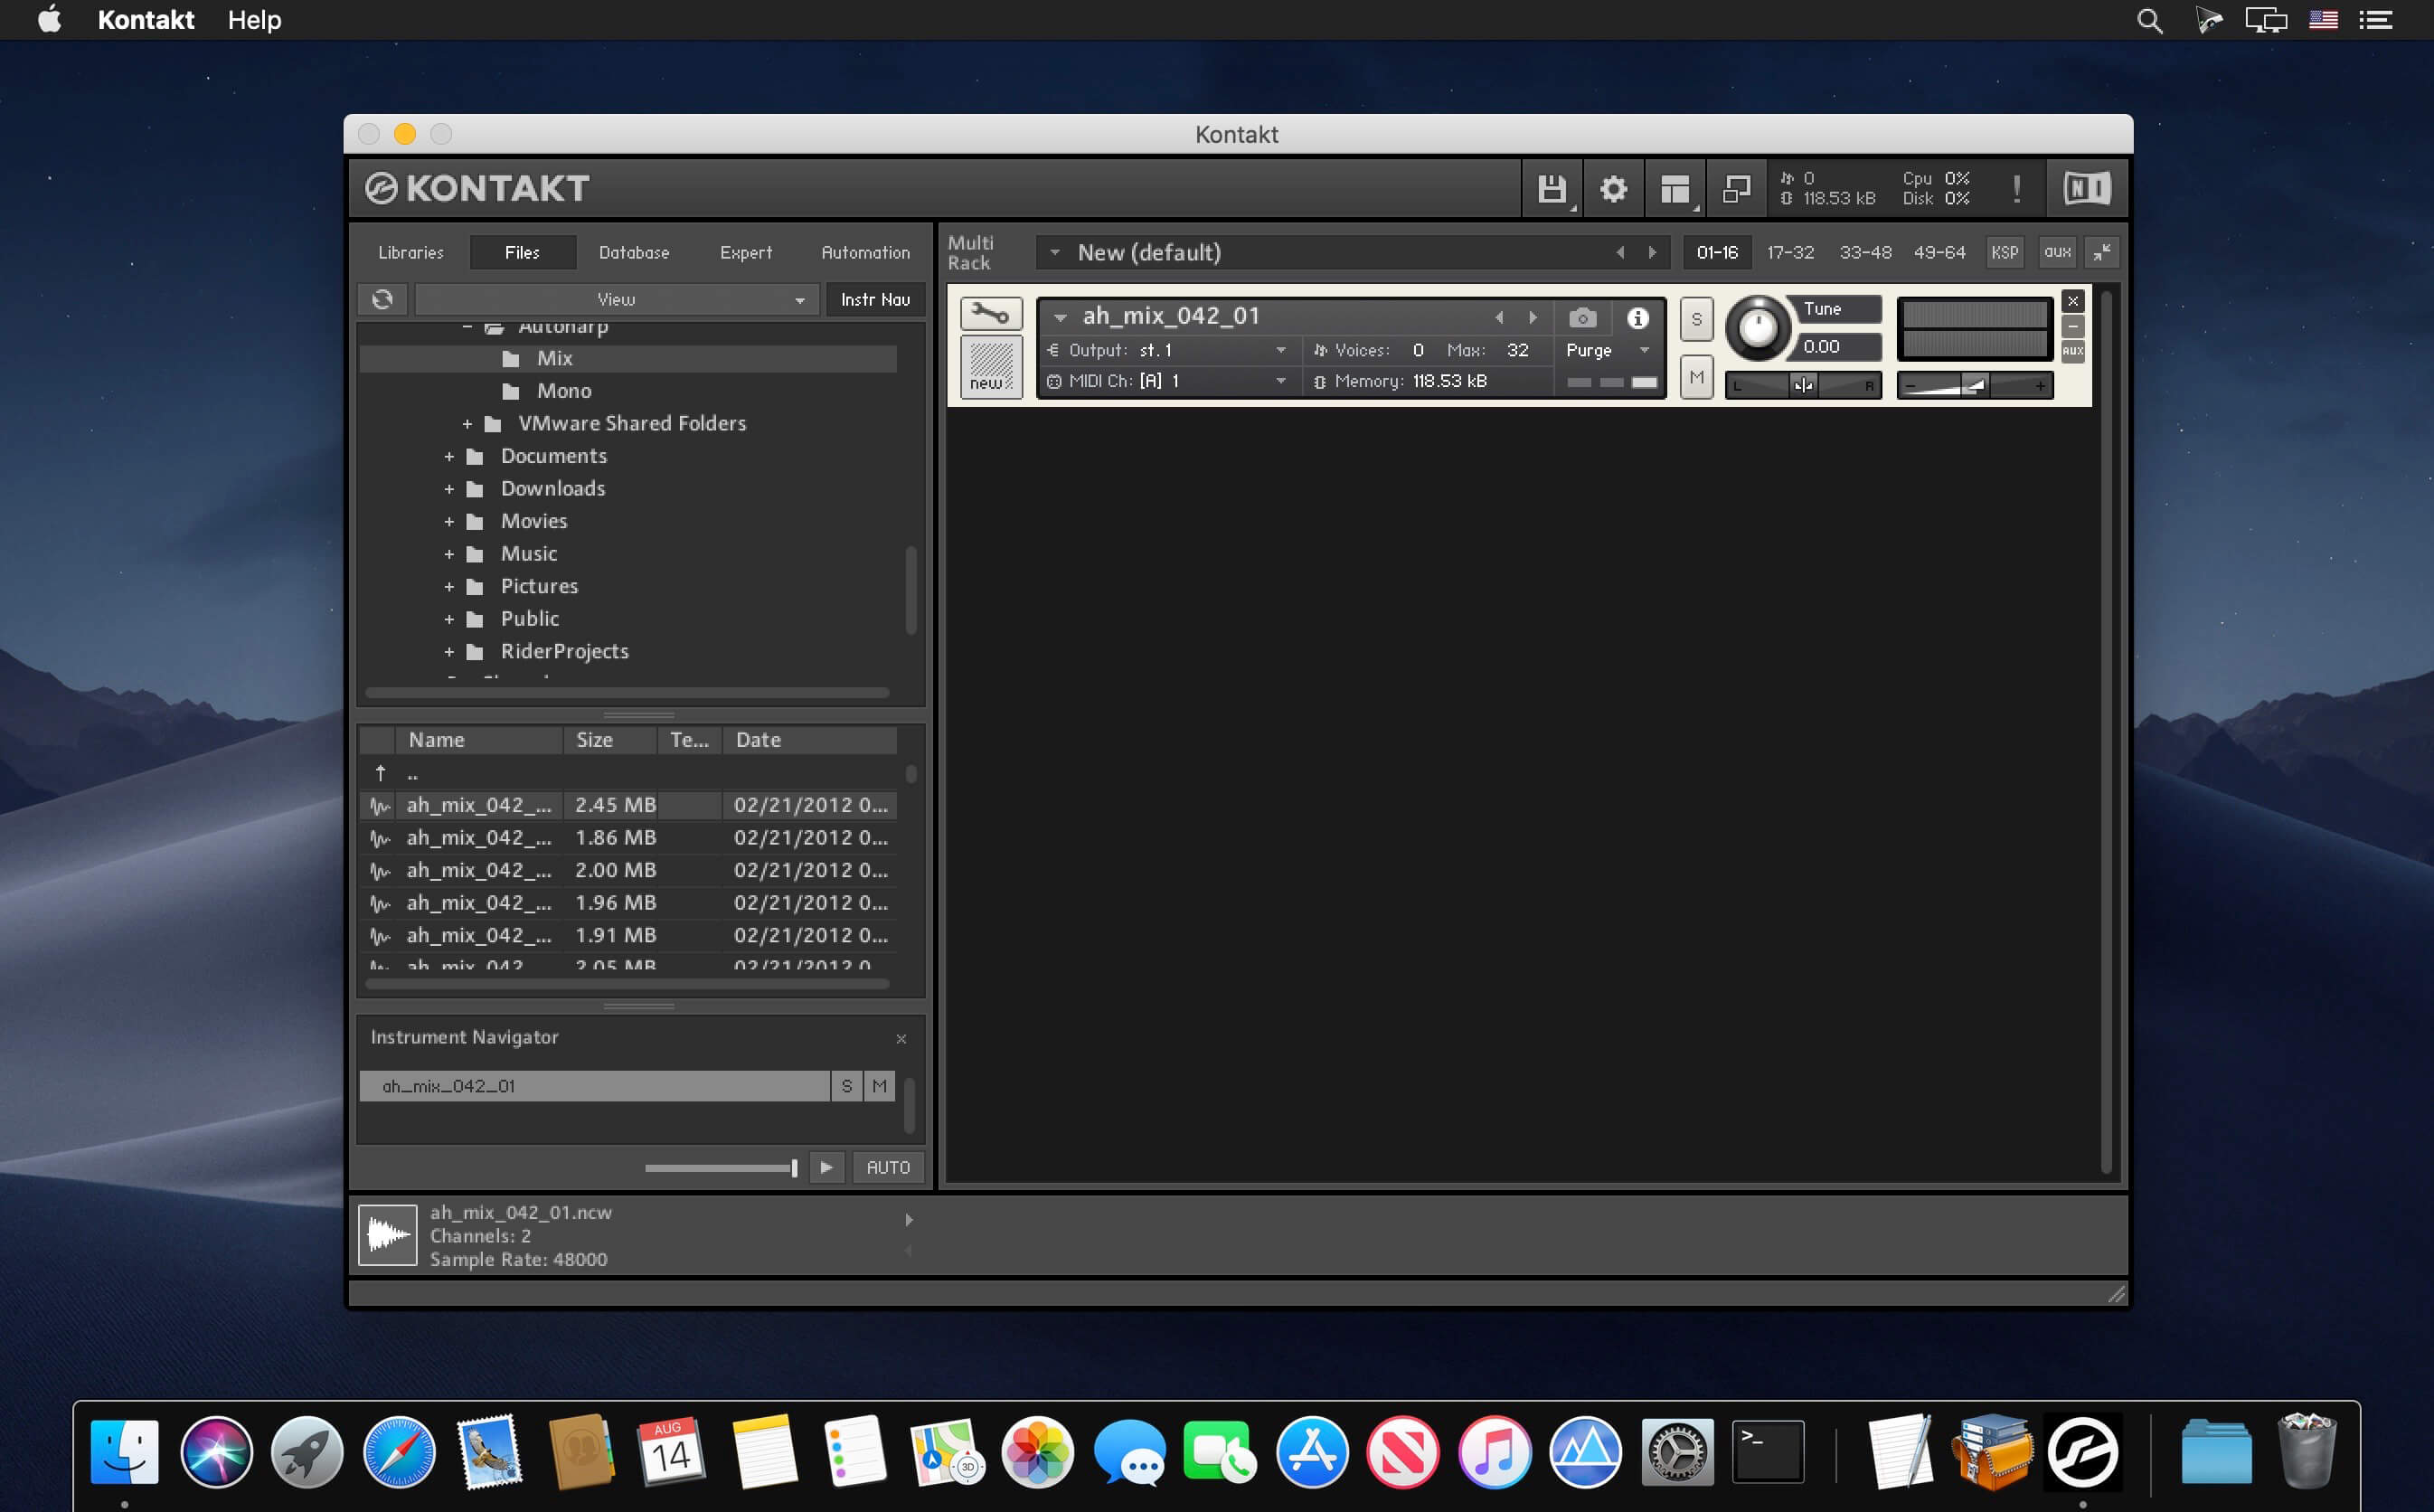Play the sample preview in the browser
The image size is (2434, 1512).
pyautogui.click(x=826, y=1167)
